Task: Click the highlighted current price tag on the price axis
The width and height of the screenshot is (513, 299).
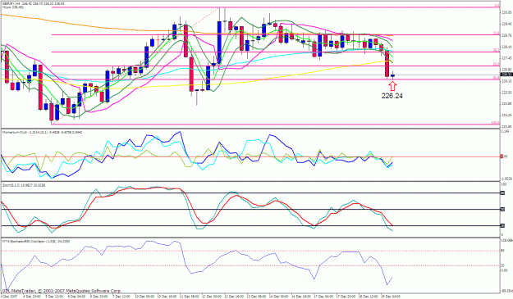Action: click(x=506, y=75)
